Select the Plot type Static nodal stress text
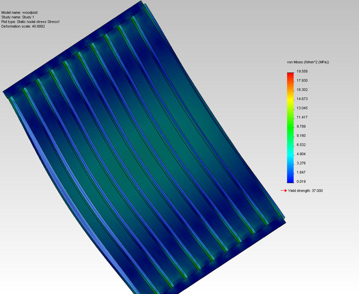Image resolution: width=359 pixels, height=294 pixels. (x=31, y=22)
